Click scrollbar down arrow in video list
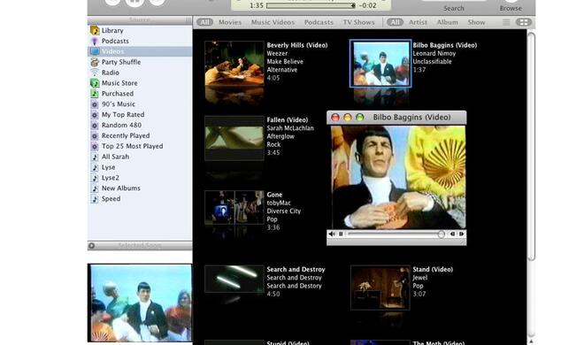584x345 pixels. pyautogui.click(x=531, y=341)
